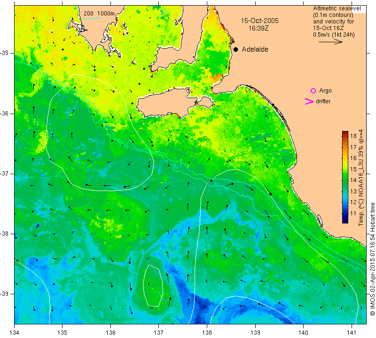The image size is (376, 338).
Task: Click Kangaroo Island on the map
Action: (168, 103)
